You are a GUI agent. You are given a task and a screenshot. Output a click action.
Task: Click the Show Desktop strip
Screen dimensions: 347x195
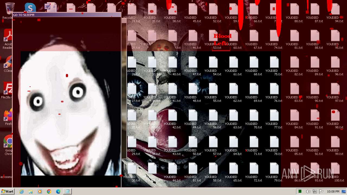344,191
